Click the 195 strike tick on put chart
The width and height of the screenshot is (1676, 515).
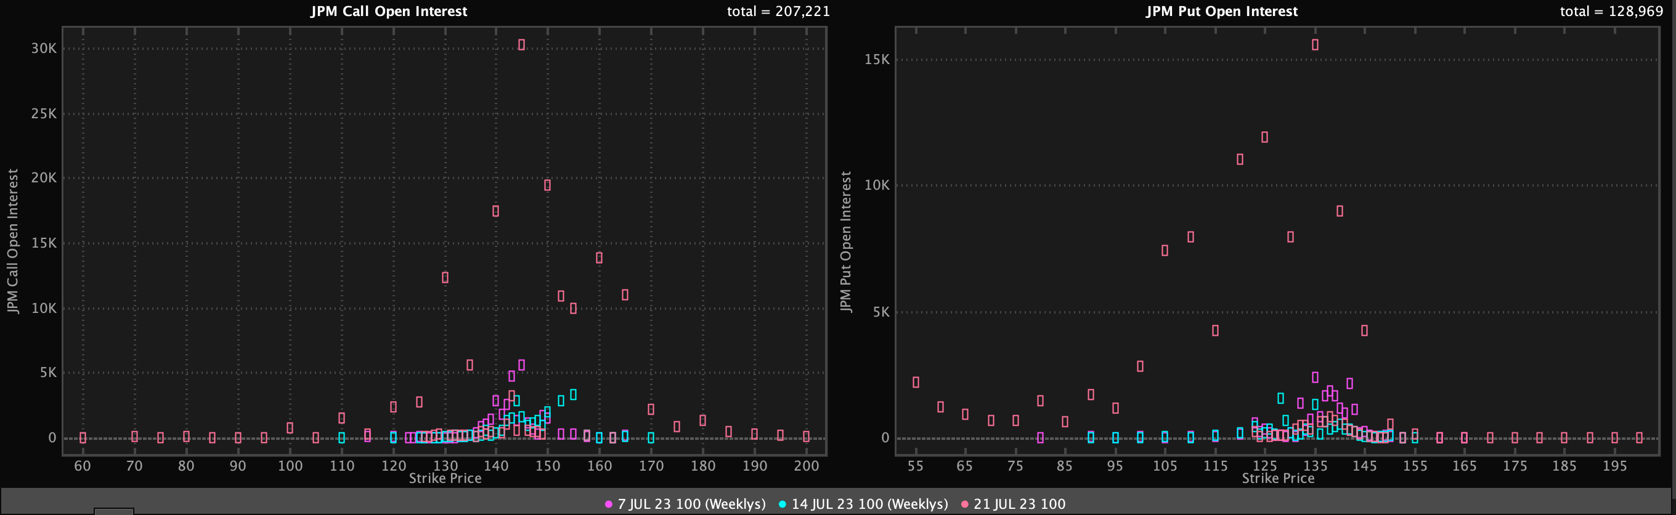point(1615,466)
